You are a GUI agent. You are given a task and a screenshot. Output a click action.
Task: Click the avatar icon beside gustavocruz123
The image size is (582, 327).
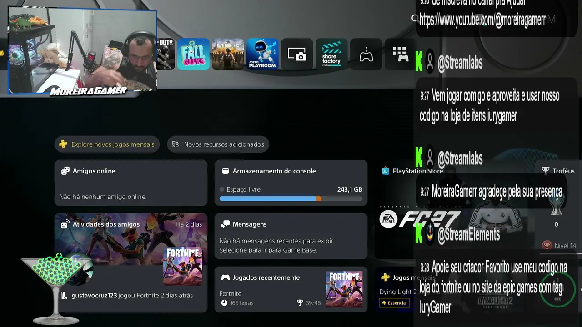point(64,296)
